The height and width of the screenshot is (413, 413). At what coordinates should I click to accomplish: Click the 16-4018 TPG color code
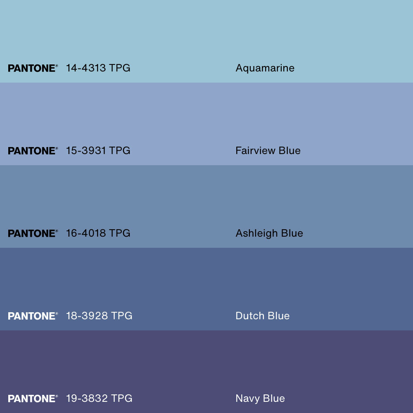point(98,233)
